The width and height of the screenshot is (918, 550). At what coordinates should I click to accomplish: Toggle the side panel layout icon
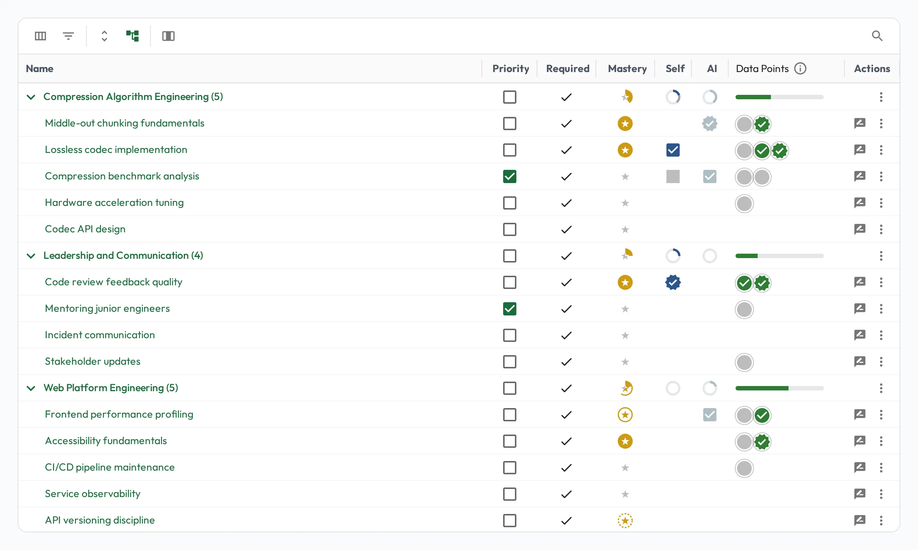[x=168, y=36]
